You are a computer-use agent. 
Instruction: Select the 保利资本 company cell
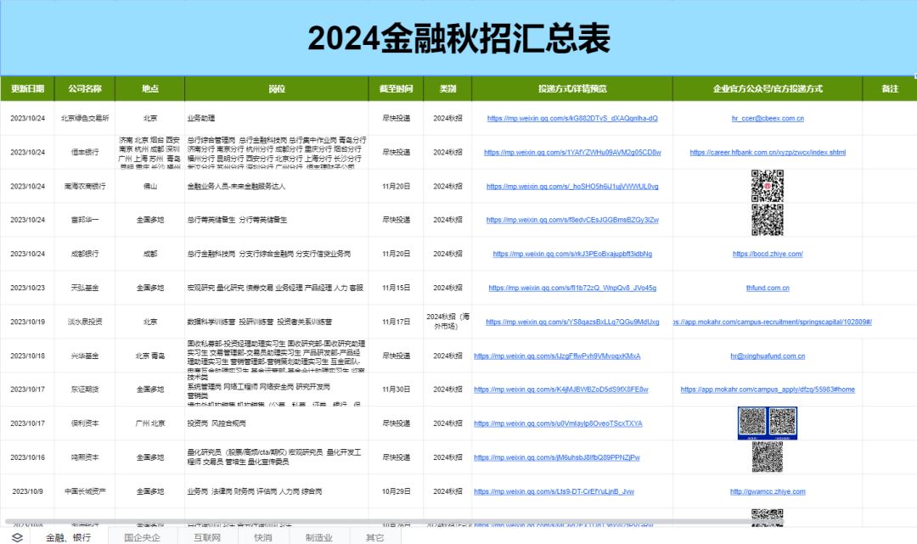(x=85, y=423)
